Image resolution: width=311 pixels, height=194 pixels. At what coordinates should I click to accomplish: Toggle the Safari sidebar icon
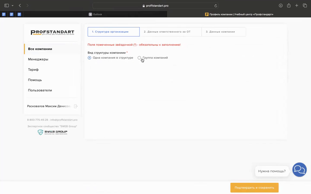coord(6,6)
